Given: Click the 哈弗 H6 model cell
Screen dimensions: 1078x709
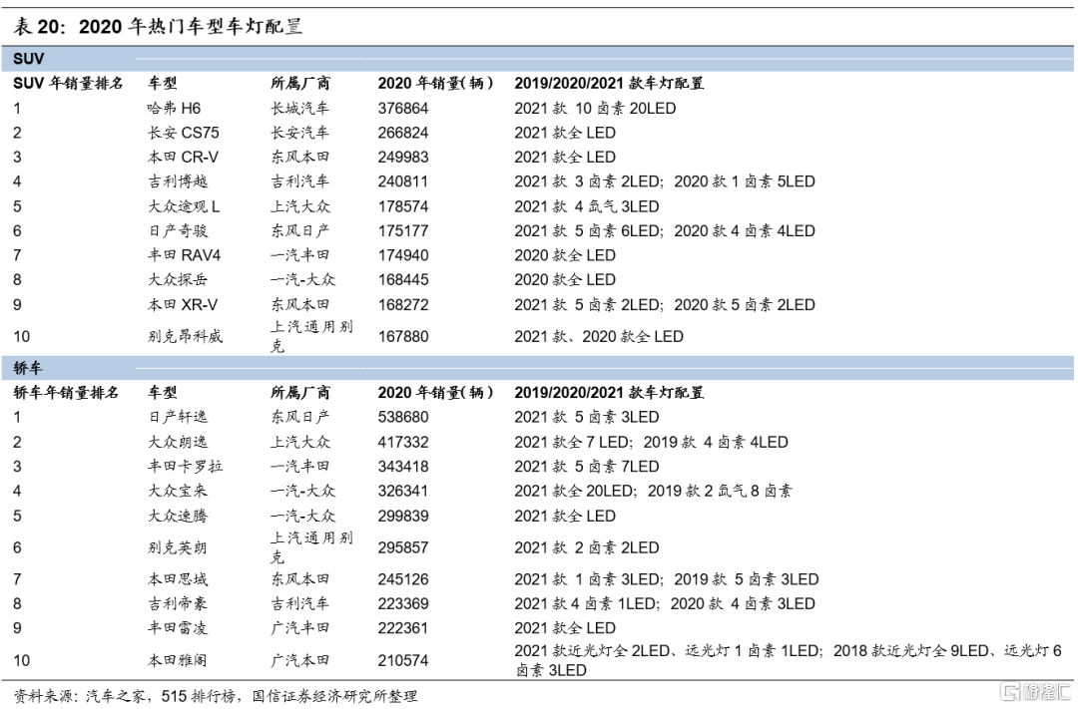Looking at the screenshot, I should point(174,108).
